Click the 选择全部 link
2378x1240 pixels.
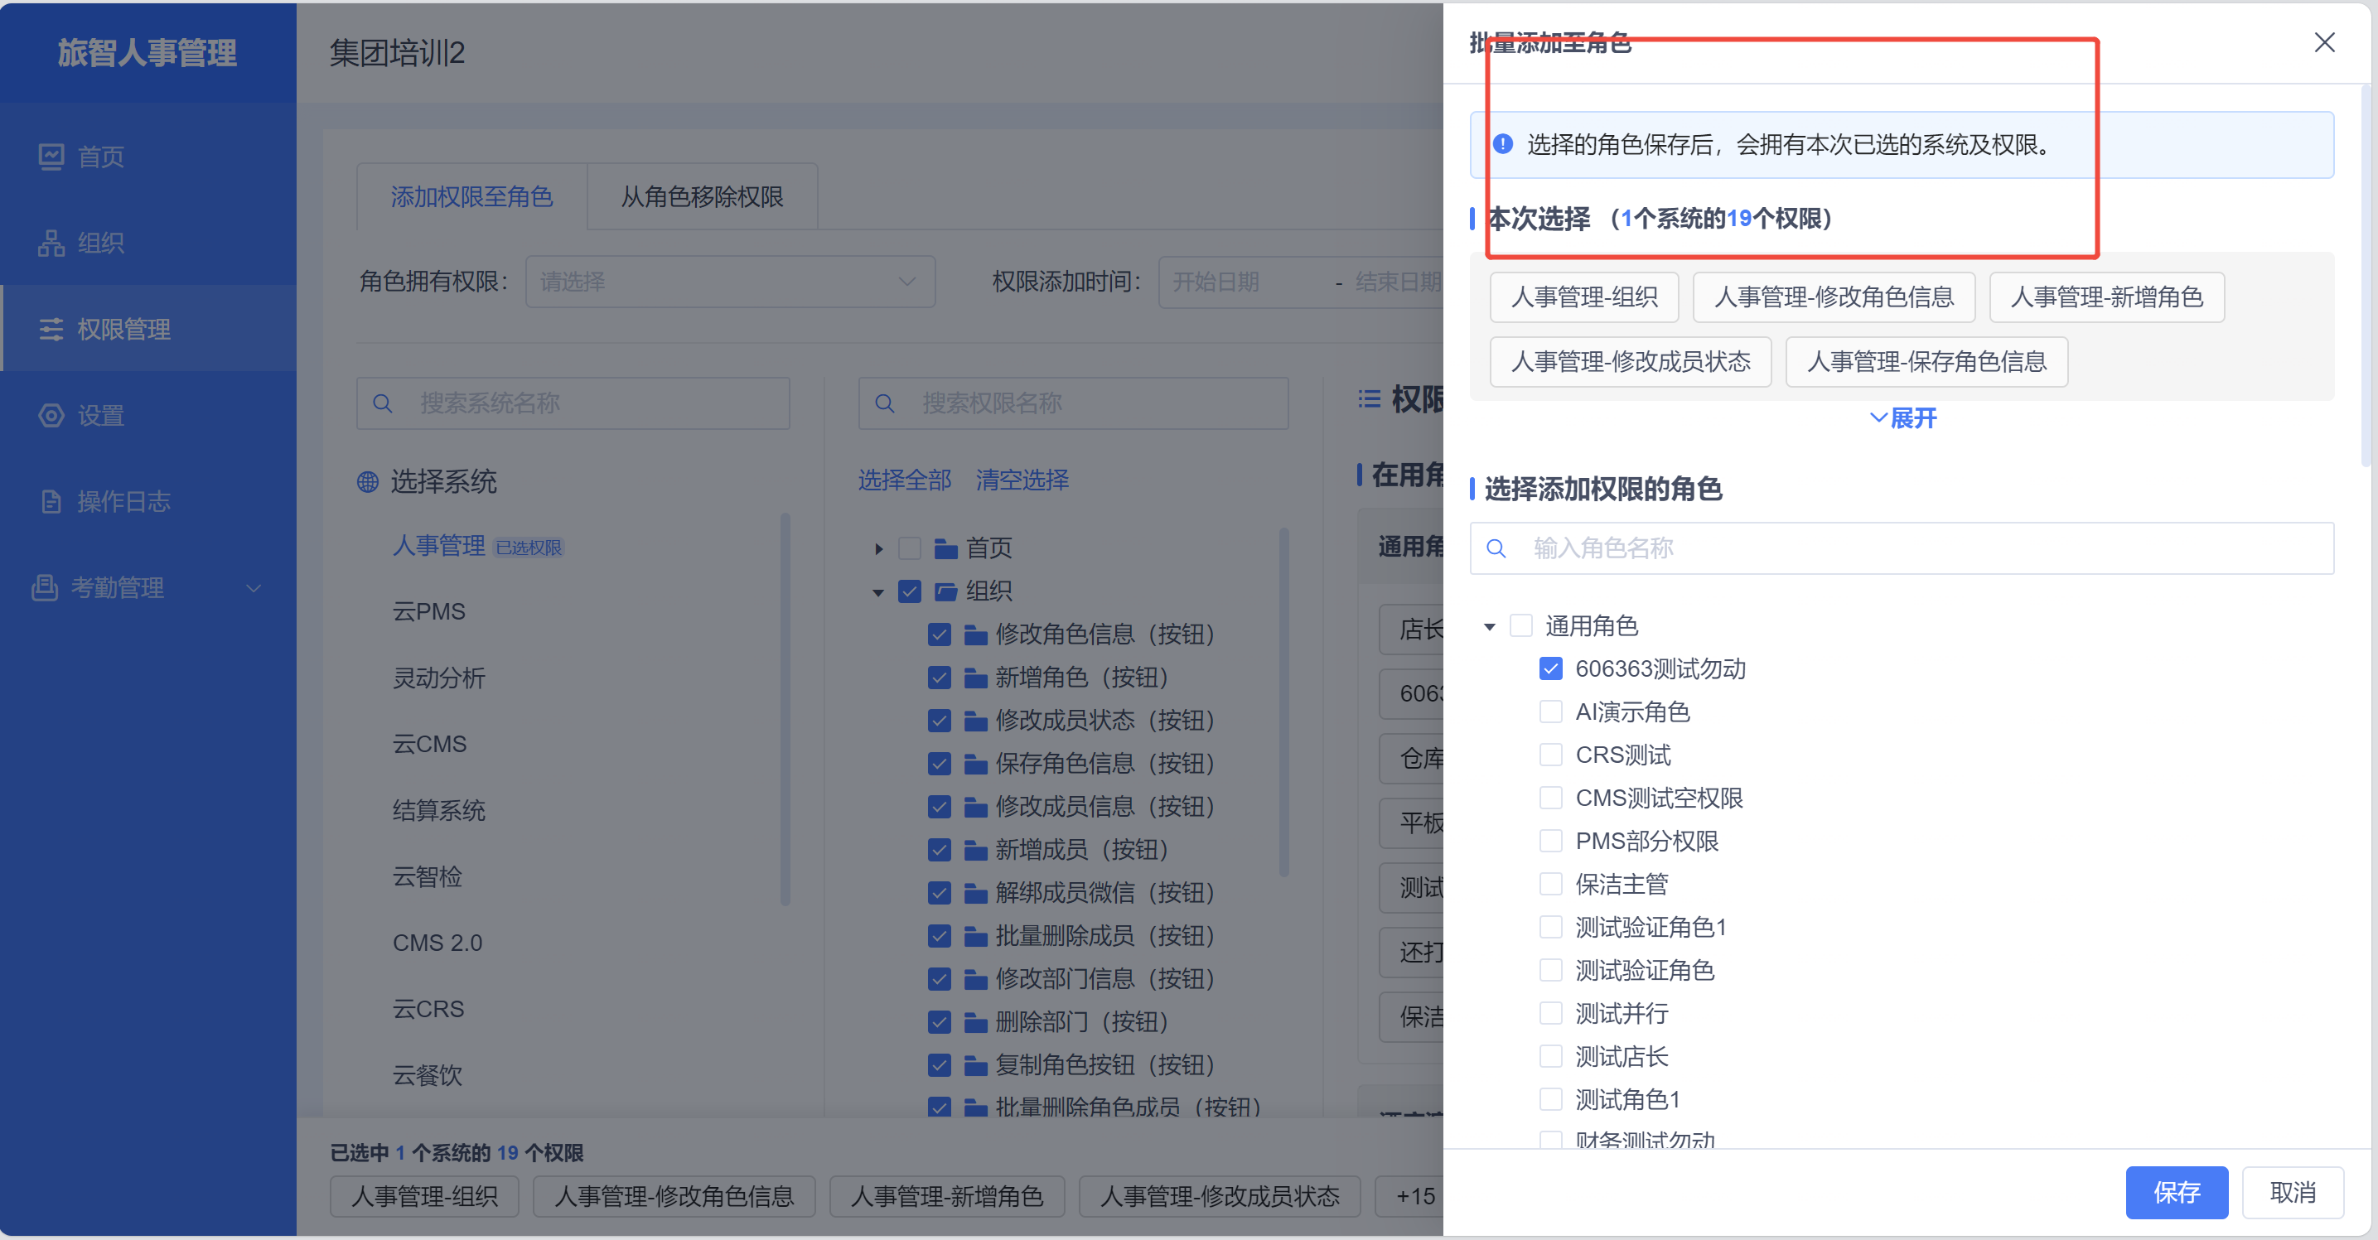904,480
